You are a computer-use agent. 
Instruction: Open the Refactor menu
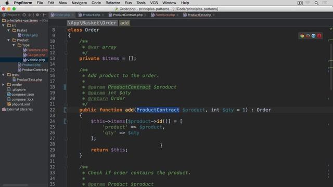pyautogui.click(x=112, y=3)
